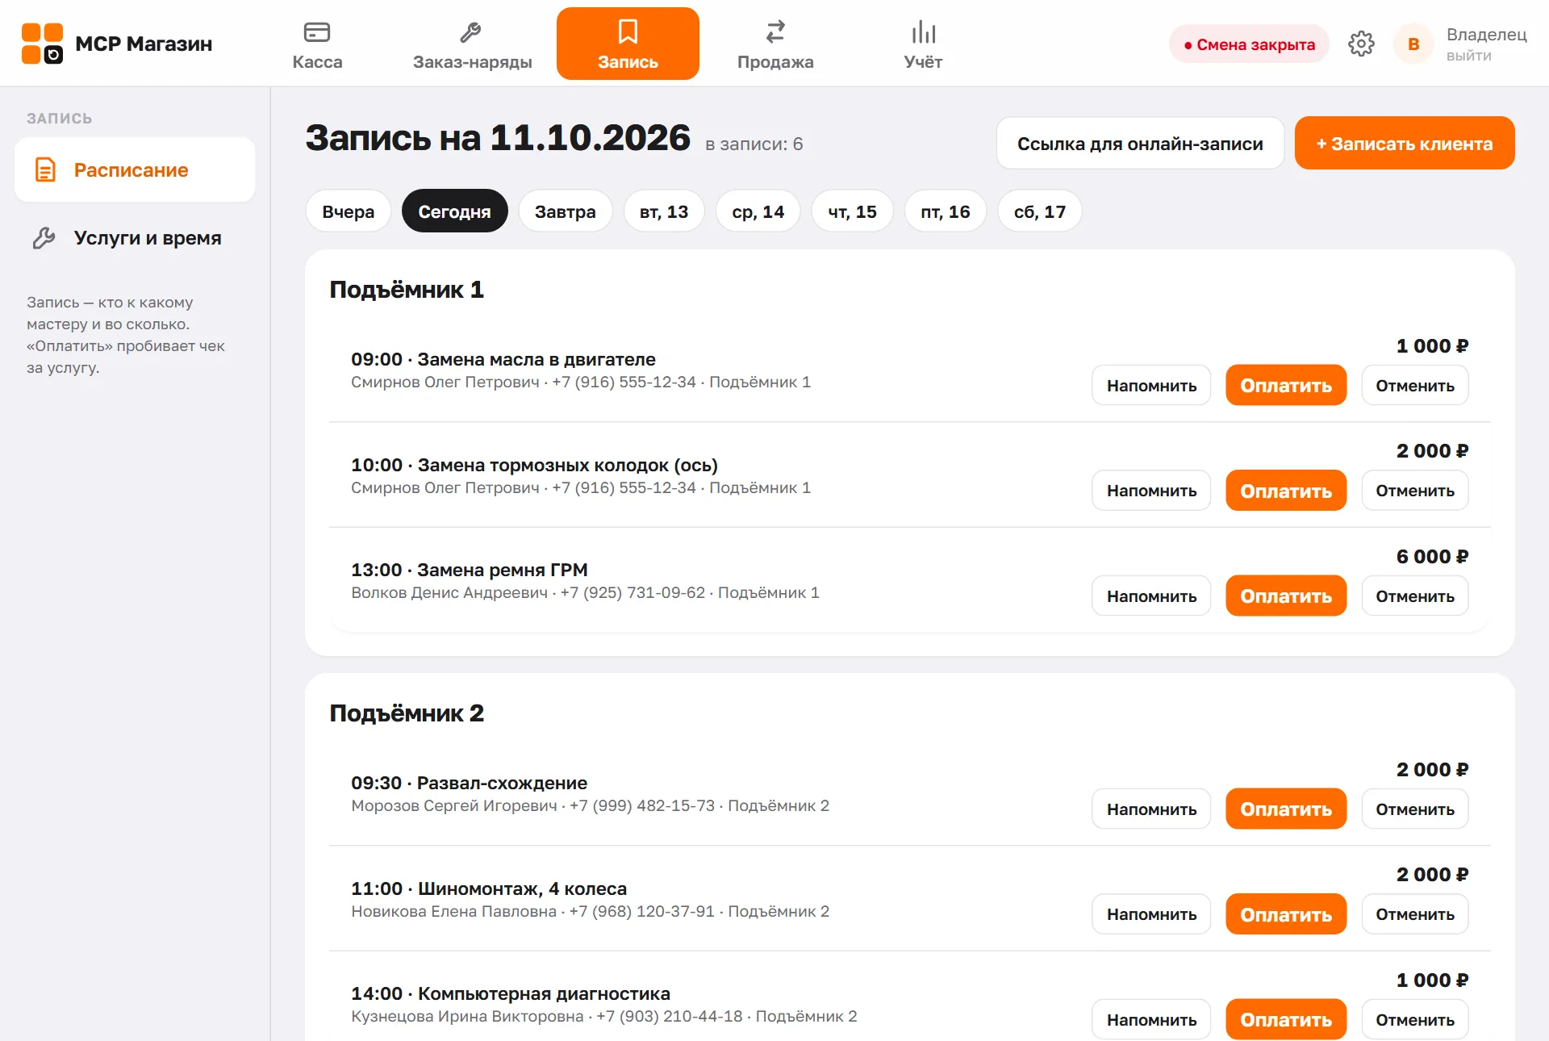Click the Подъёмник 2 section heading

(407, 713)
